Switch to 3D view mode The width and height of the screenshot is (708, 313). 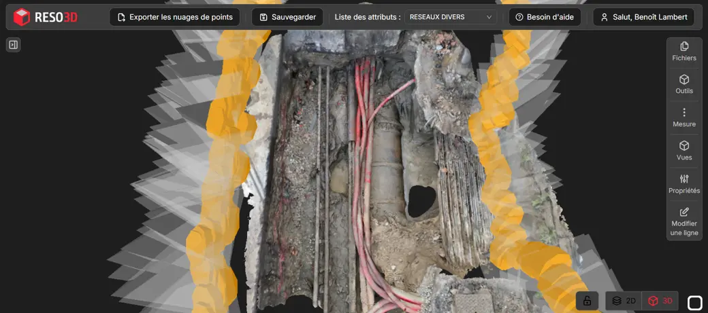point(660,301)
